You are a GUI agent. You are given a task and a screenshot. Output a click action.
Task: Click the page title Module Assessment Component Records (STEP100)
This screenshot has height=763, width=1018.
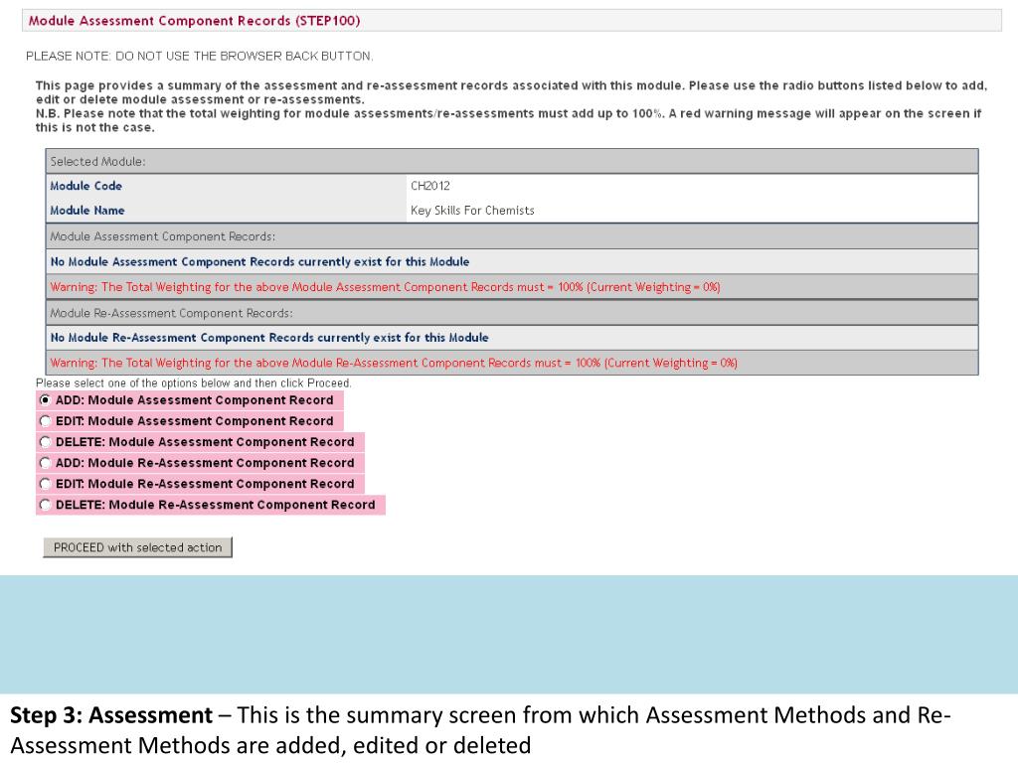[194, 21]
